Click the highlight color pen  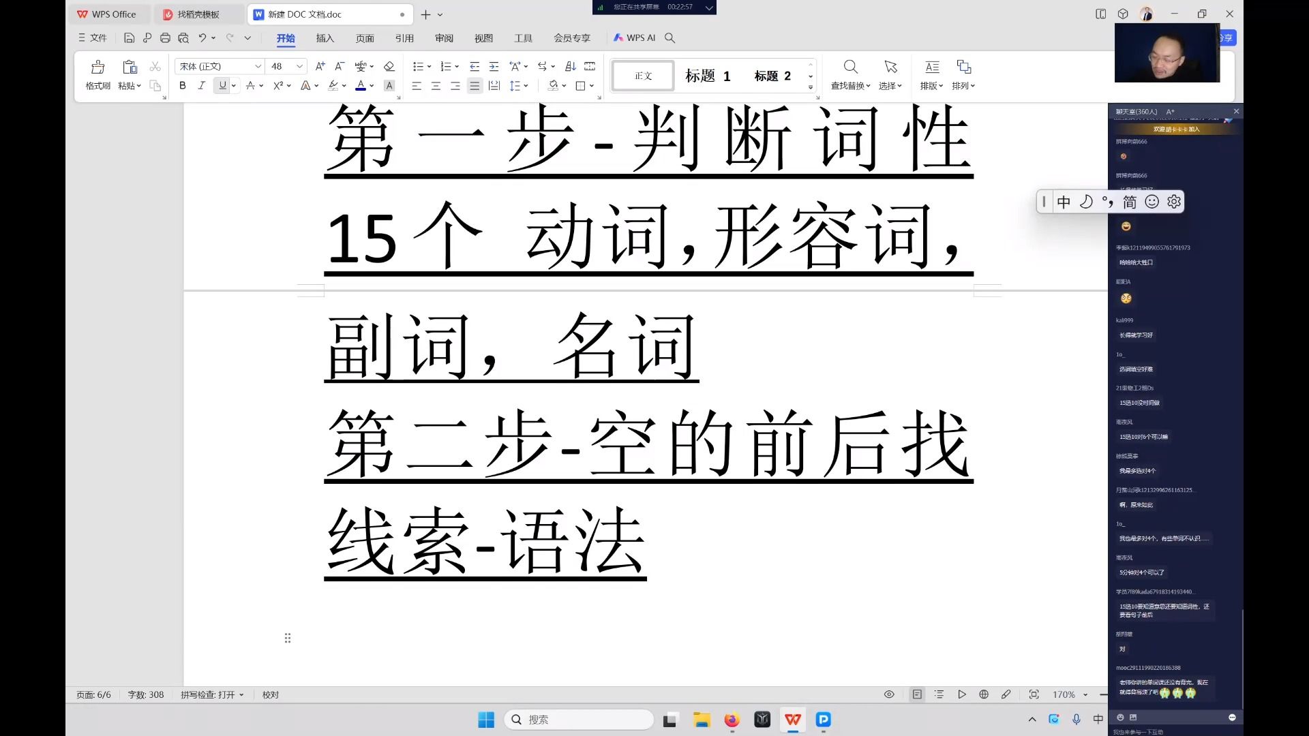point(333,86)
